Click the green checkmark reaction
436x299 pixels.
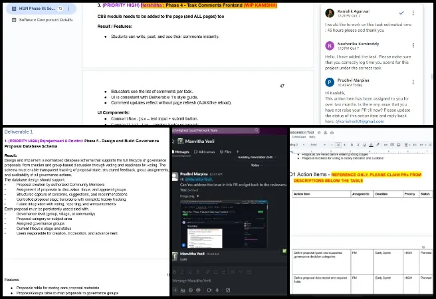(x=284, y=250)
